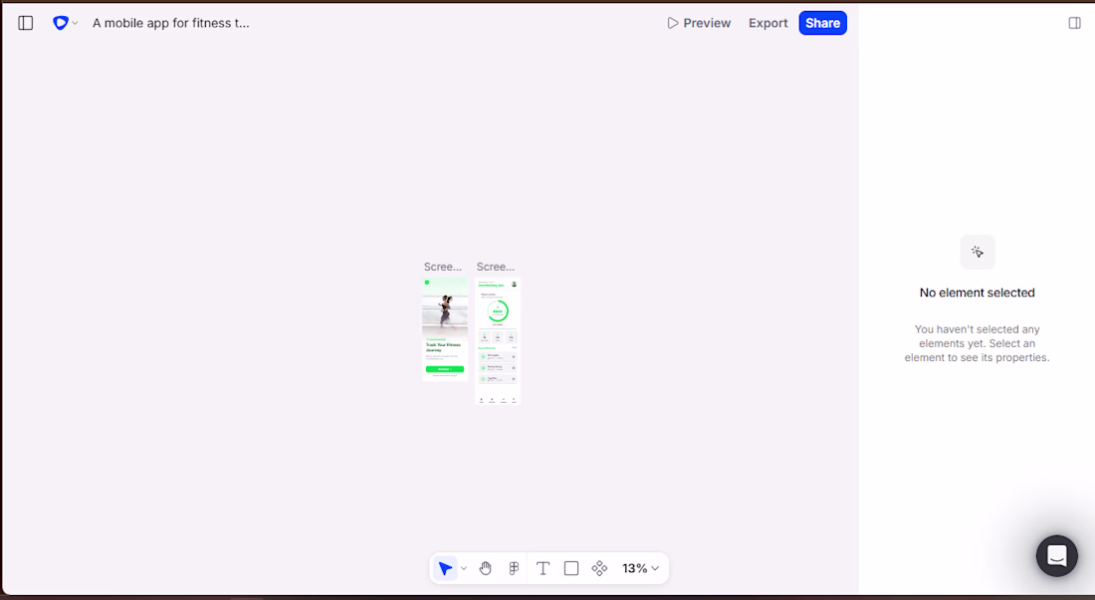Select the first screen thumbnail with runner photo
Image resolution: width=1095 pixels, height=600 pixels.
click(x=445, y=329)
